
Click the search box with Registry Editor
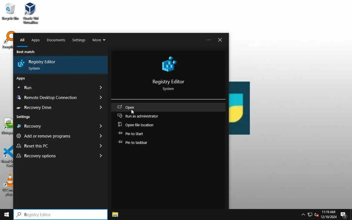coord(61,215)
